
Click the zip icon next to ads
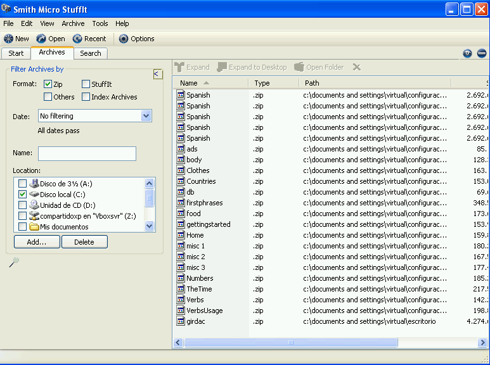click(x=181, y=148)
